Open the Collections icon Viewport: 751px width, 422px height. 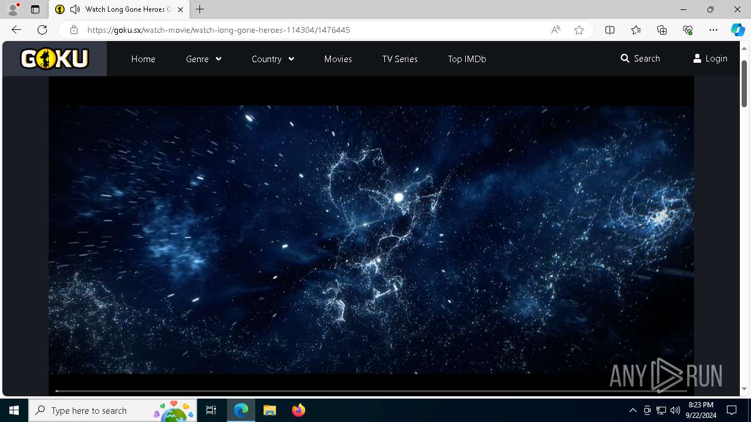(662, 30)
